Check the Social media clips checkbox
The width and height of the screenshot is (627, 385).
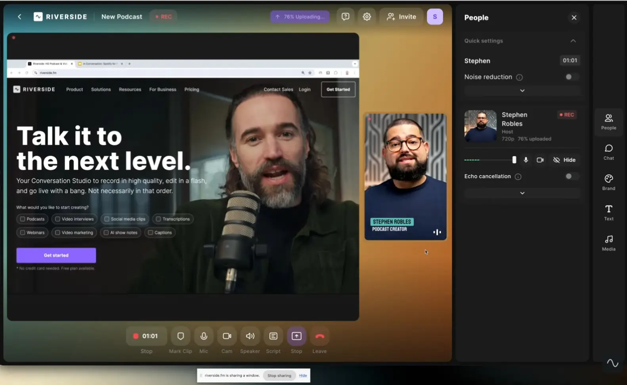point(107,219)
